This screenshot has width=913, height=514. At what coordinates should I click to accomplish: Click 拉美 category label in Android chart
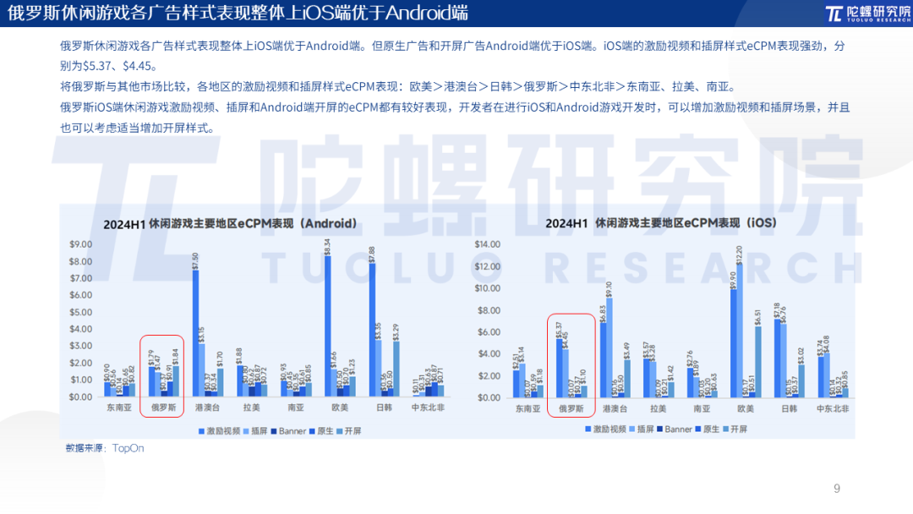pos(252,407)
